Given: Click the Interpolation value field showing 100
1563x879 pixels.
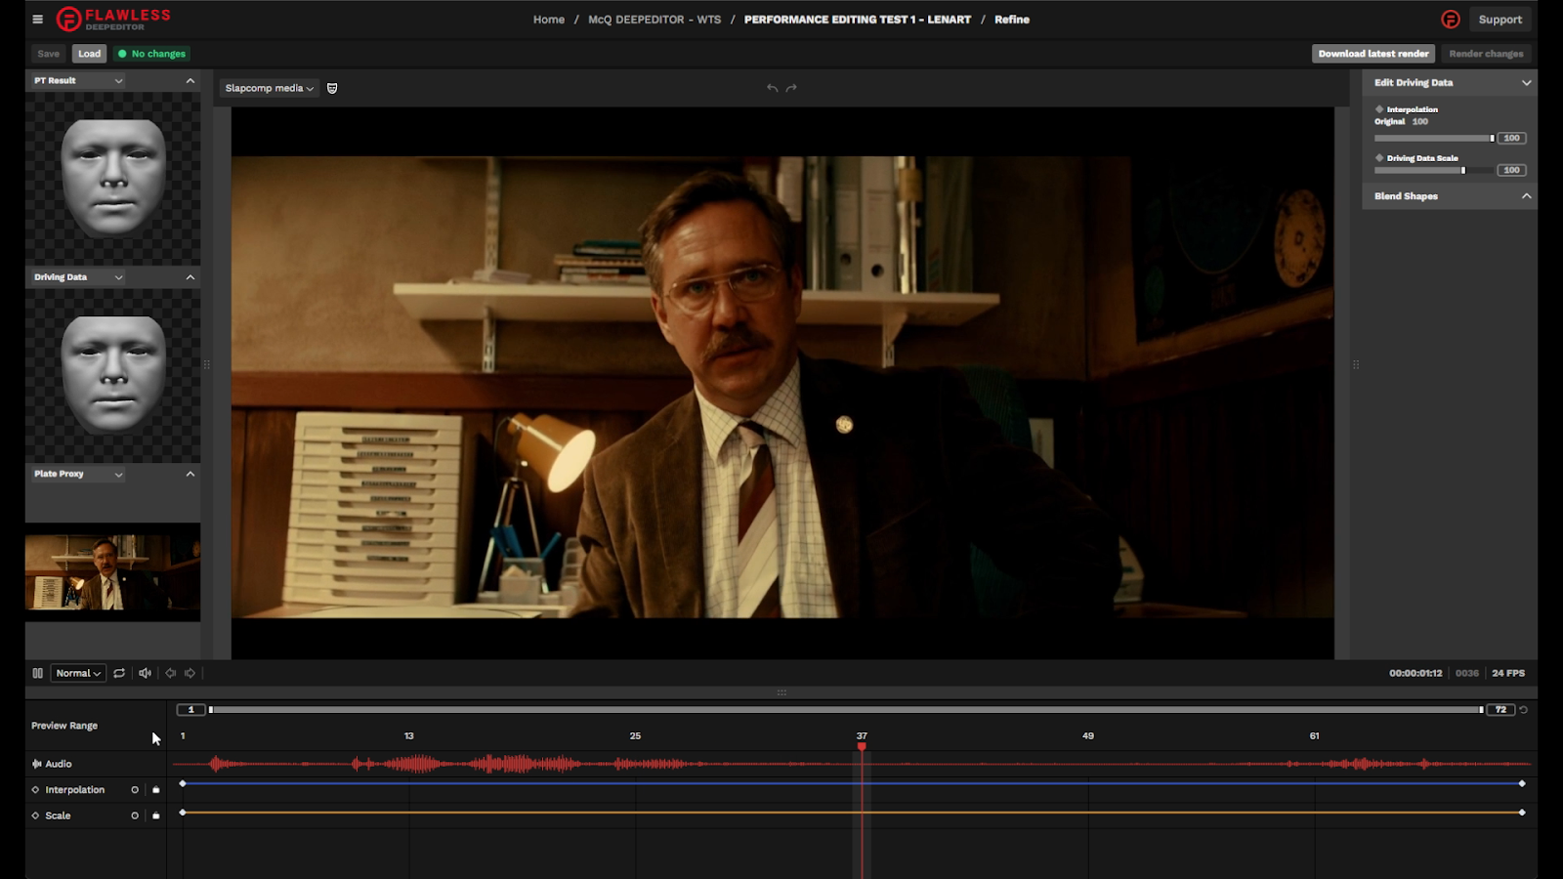Looking at the screenshot, I should pyautogui.click(x=1511, y=139).
